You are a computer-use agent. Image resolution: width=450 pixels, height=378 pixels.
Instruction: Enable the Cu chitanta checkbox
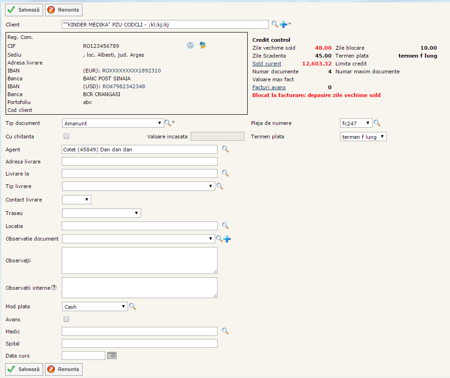click(x=66, y=137)
